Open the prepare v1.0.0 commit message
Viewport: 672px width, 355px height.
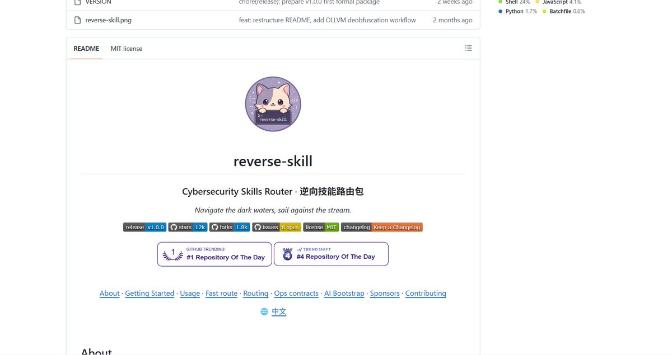pyautogui.click(x=309, y=2)
